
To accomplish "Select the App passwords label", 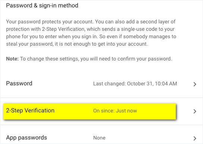I will (26, 138).
